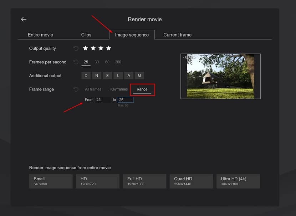Choose 60 frames per second
This screenshot has width=296, height=216.
107,62
